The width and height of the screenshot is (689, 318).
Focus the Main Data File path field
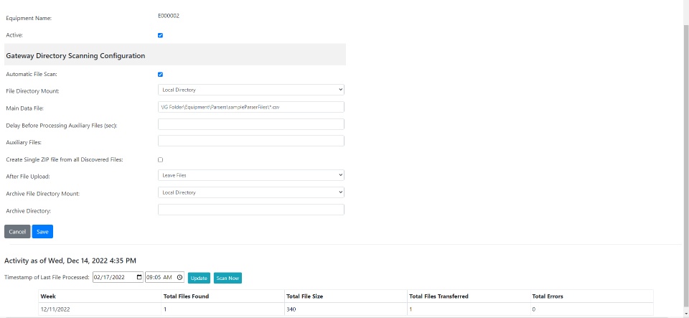(x=250, y=107)
